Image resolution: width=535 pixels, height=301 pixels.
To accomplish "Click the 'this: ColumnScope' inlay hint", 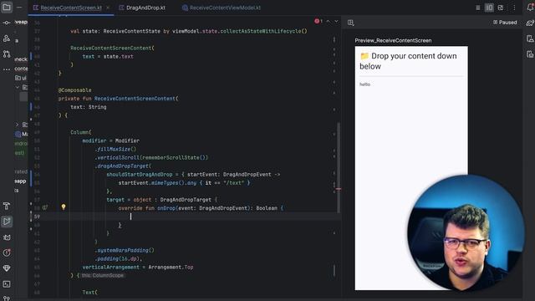I will (102, 275).
